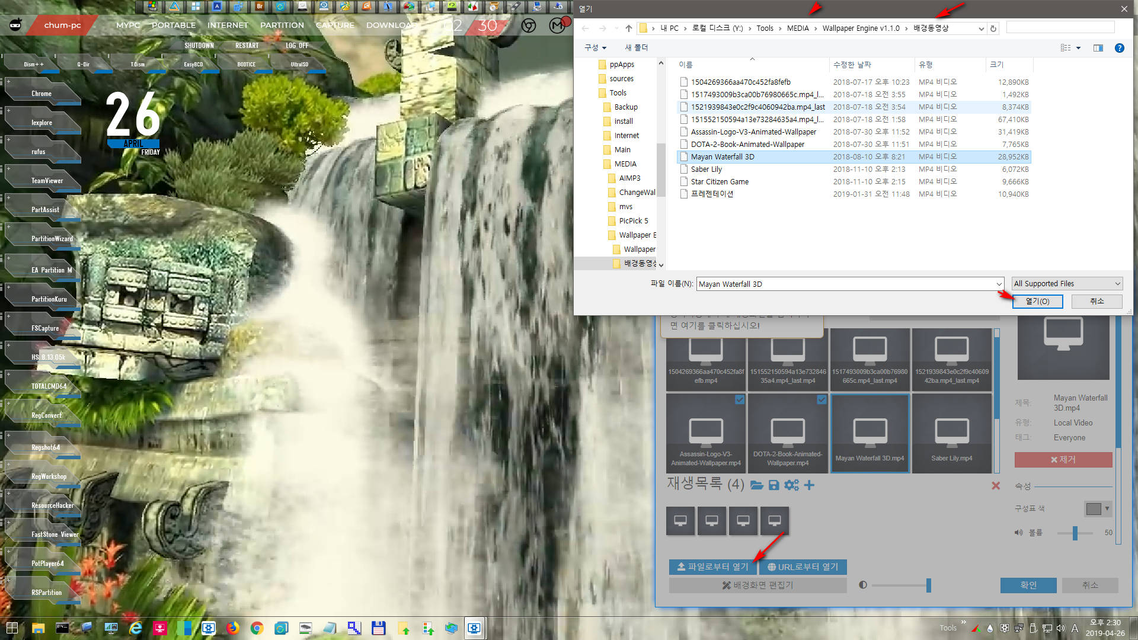Open Internet Explorer on the taskbar
Viewport: 1138px width, 640px height.
click(x=136, y=628)
